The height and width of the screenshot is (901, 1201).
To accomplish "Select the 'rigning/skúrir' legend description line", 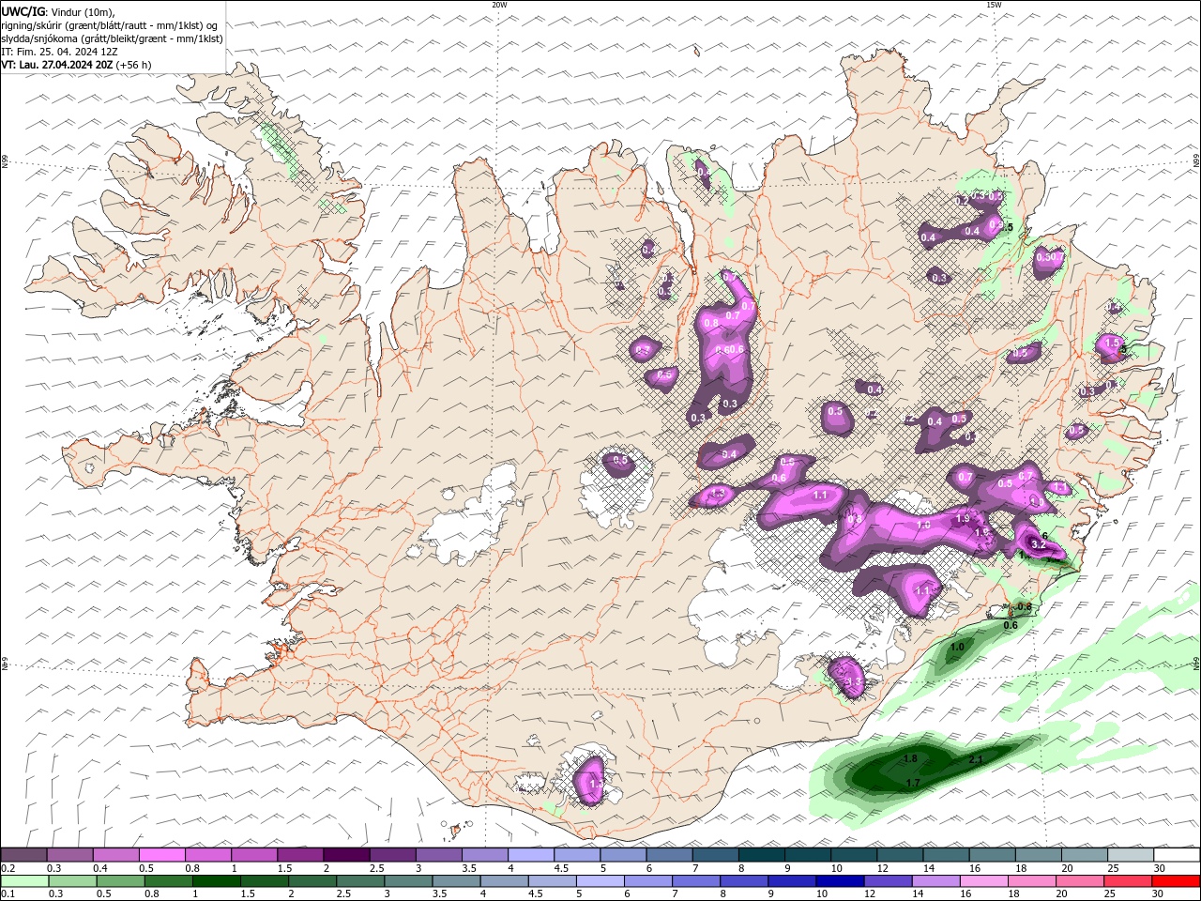I will [110, 25].
